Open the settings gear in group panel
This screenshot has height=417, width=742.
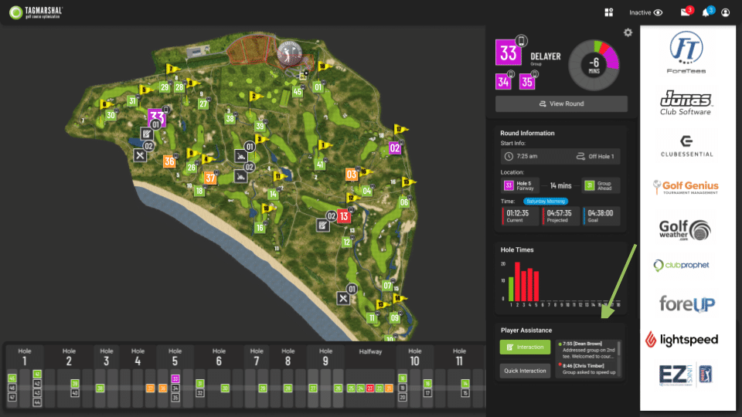tap(628, 32)
